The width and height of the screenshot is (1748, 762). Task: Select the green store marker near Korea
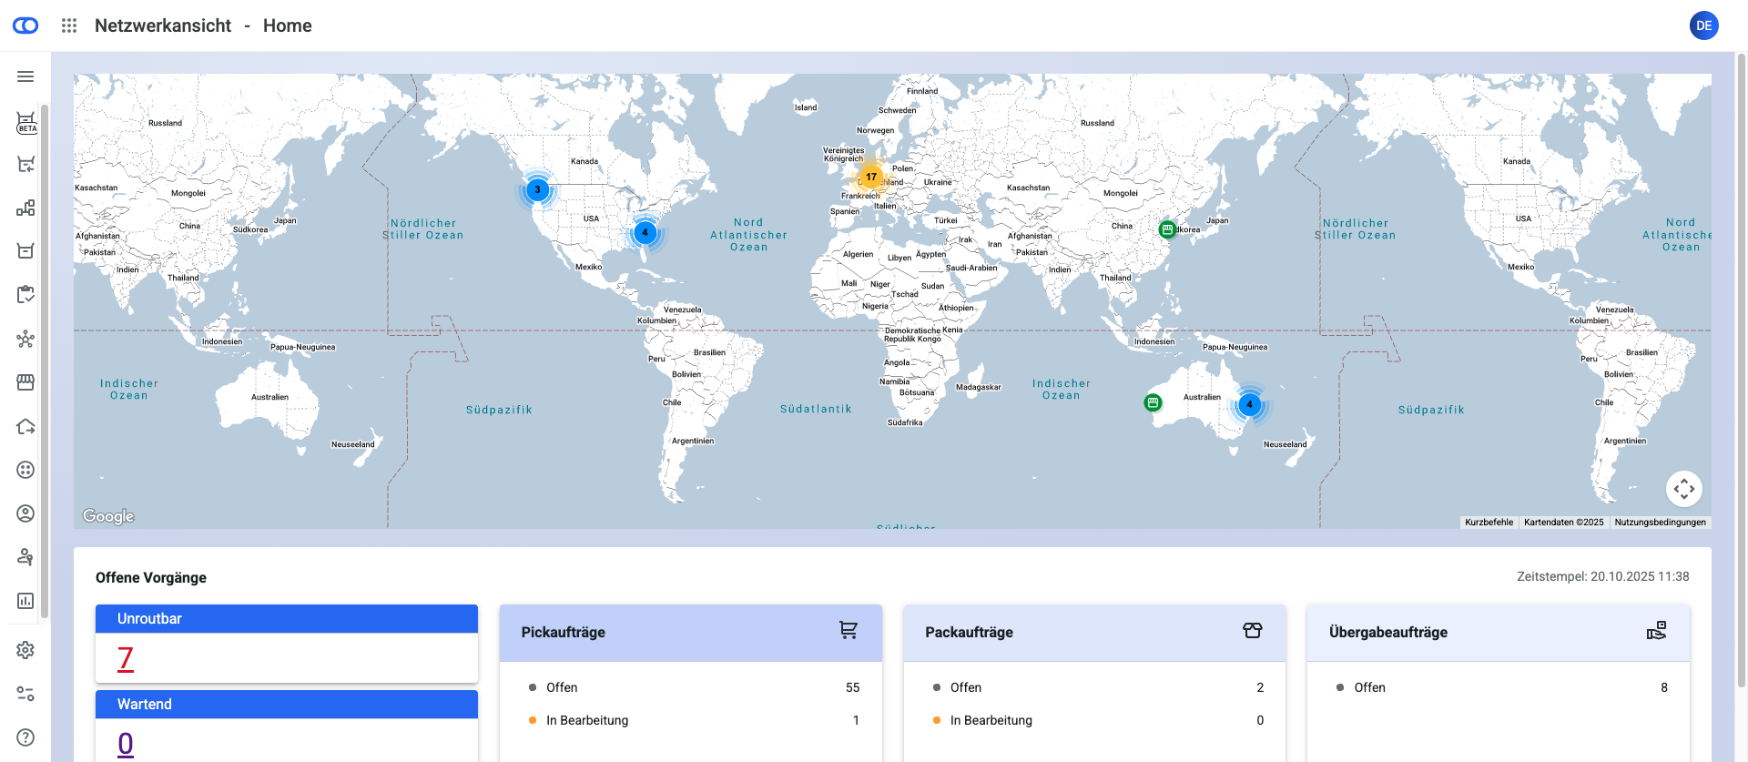point(1167,229)
